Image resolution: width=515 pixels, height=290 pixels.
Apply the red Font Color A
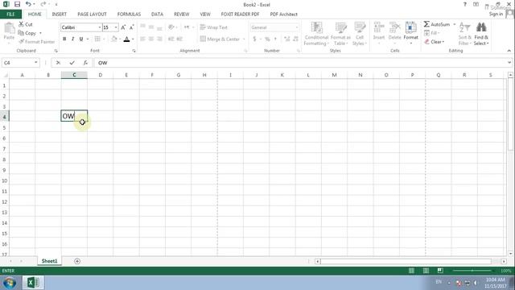(x=126, y=39)
